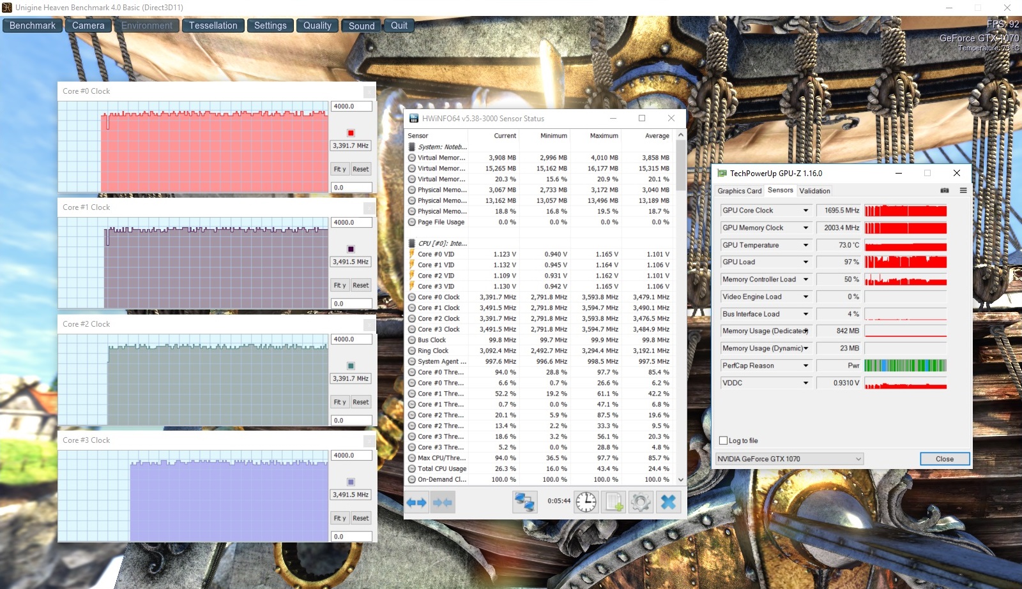Image resolution: width=1022 pixels, height=589 pixels.
Task: Pick the teal color swatch of Core #2 graph
Action: tap(351, 366)
